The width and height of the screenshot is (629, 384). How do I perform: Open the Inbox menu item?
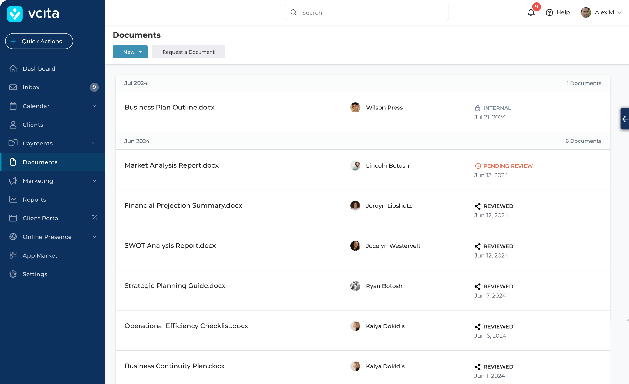click(x=31, y=87)
